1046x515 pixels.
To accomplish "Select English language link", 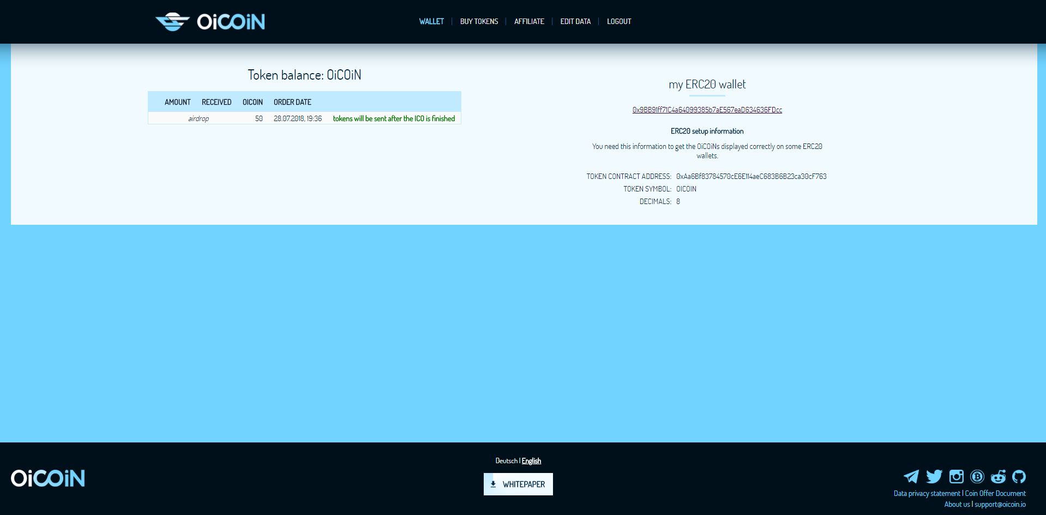I will (531, 461).
